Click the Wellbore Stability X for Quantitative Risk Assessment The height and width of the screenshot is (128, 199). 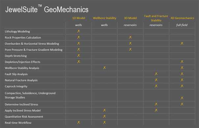coord(104,116)
